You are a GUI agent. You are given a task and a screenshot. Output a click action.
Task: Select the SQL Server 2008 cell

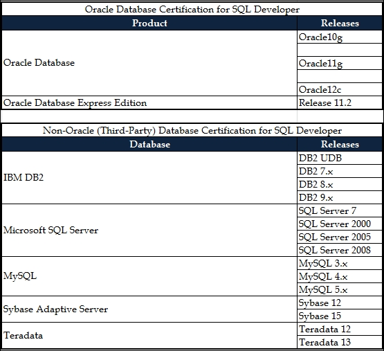(340, 250)
